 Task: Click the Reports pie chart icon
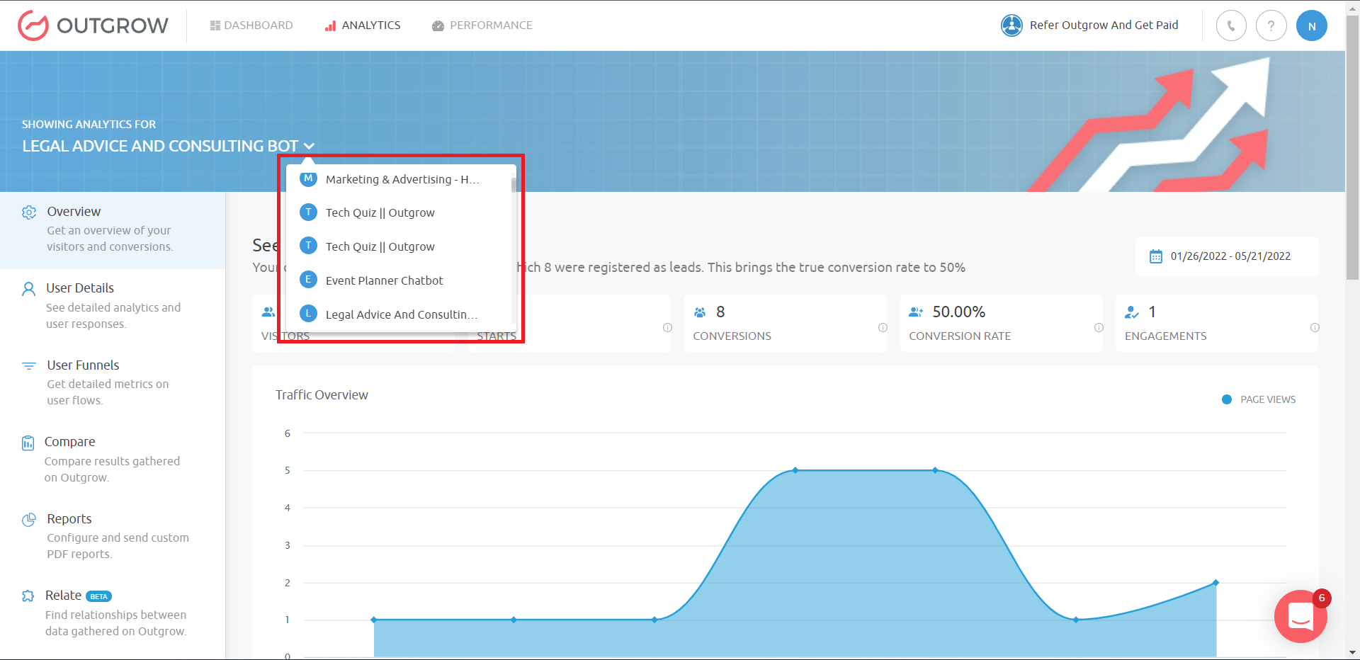pyautogui.click(x=29, y=520)
